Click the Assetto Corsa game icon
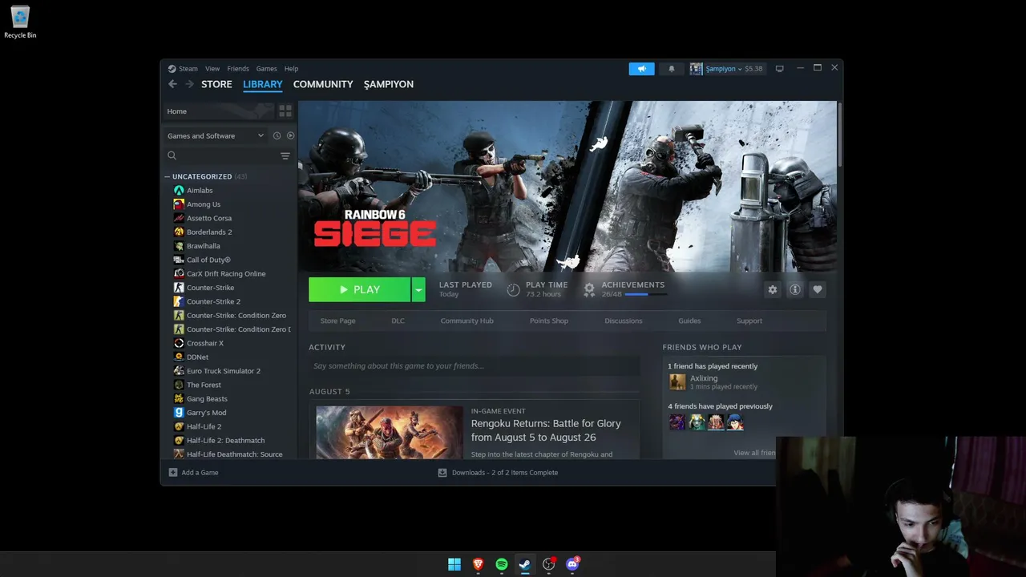This screenshot has height=577, width=1026. click(x=179, y=218)
